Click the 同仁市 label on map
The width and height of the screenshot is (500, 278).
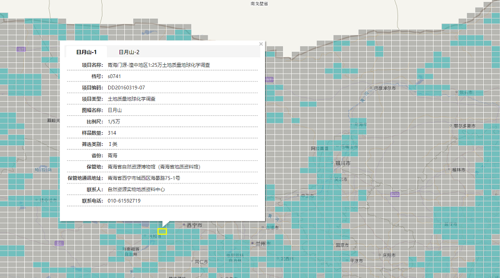click(201, 262)
